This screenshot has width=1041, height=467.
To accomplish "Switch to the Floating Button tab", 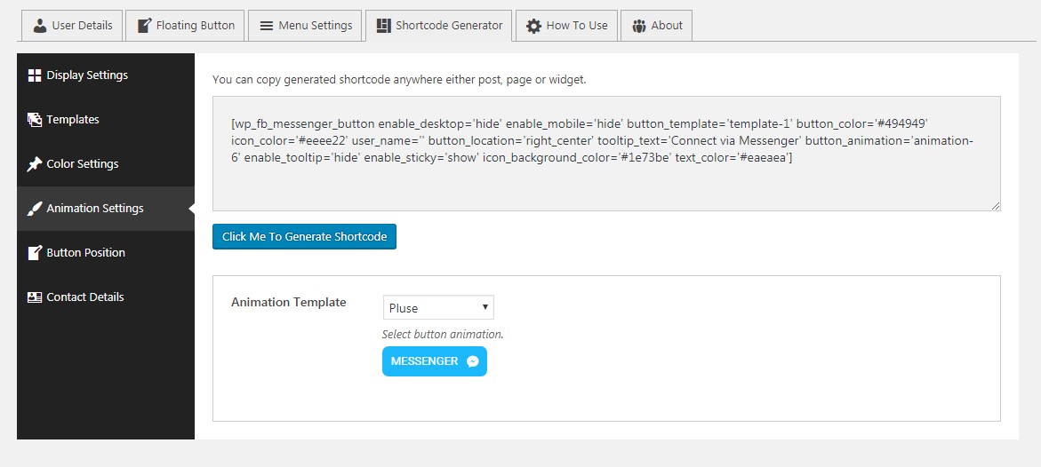I will pos(185,26).
